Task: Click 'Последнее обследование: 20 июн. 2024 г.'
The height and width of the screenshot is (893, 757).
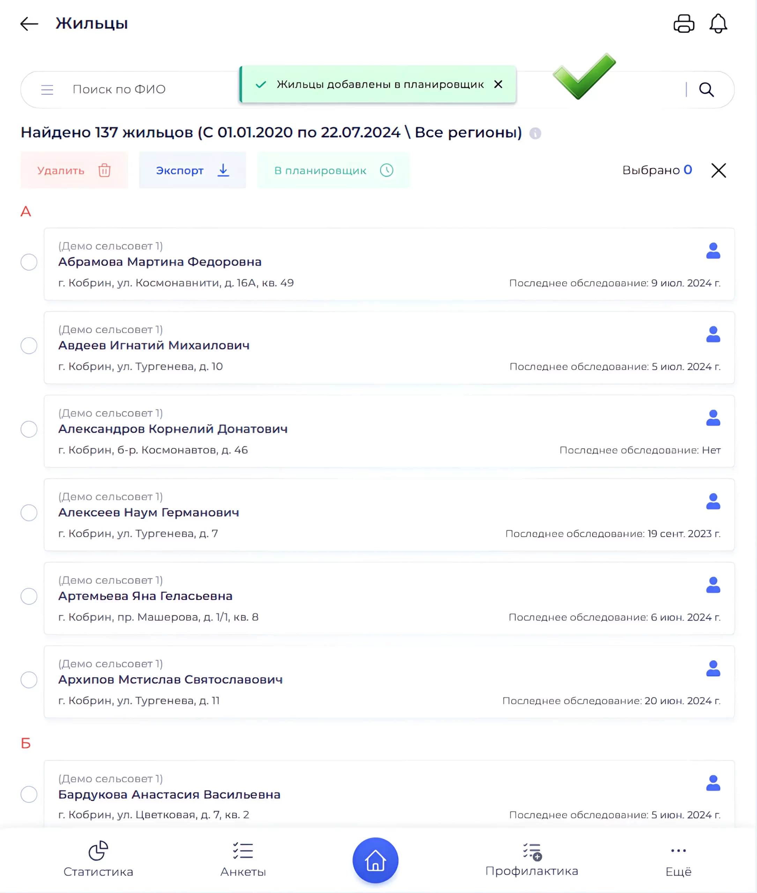Action: (x=611, y=701)
